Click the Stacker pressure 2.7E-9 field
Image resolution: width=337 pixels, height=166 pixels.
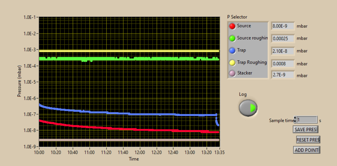tap(282, 75)
